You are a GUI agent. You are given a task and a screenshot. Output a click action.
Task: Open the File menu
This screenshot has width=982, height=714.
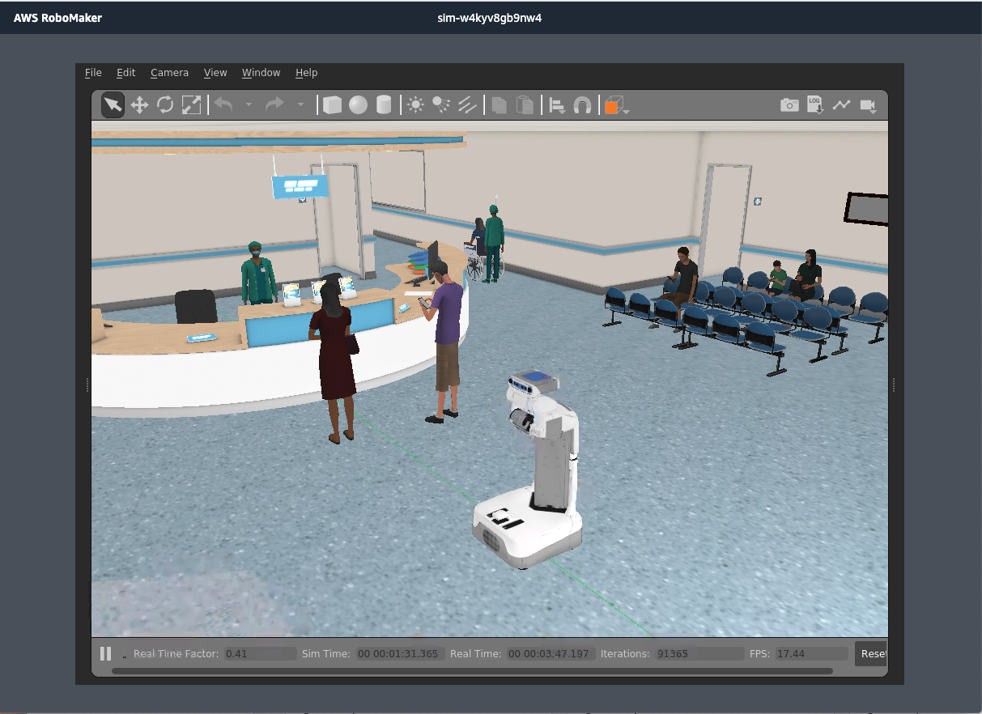click(x=93, y=73)
